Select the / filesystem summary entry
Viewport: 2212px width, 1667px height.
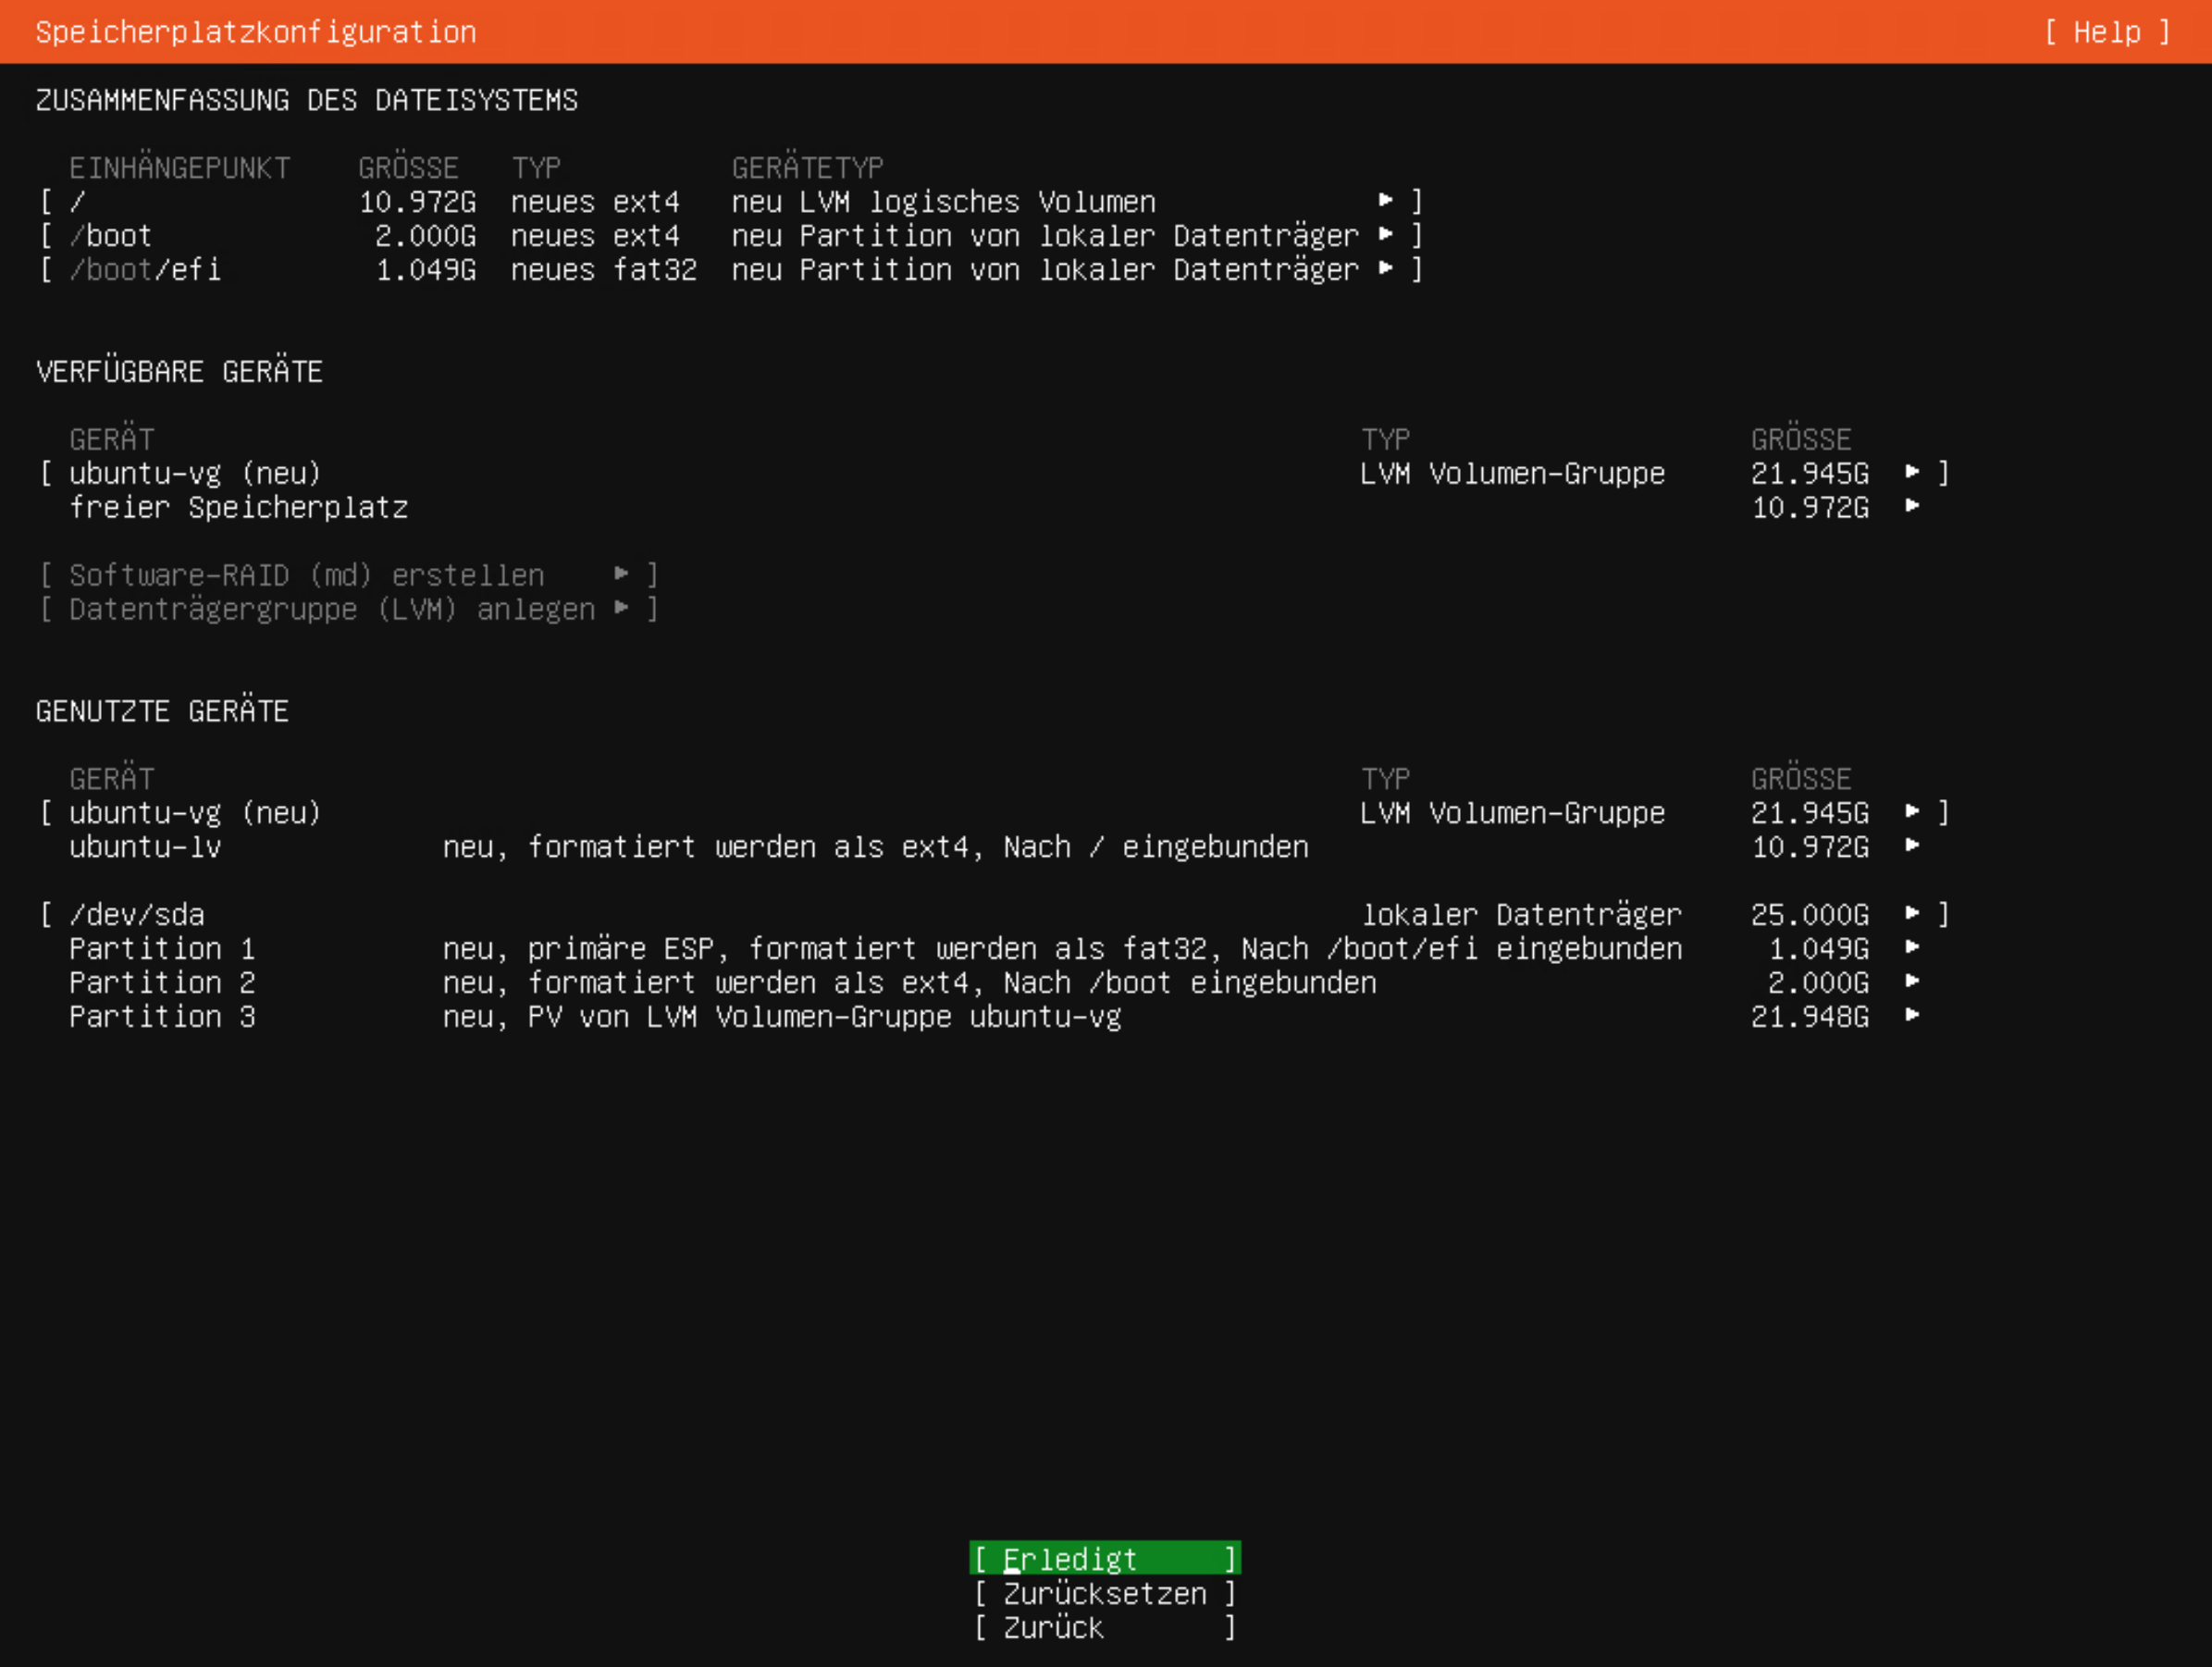point(78,202)
